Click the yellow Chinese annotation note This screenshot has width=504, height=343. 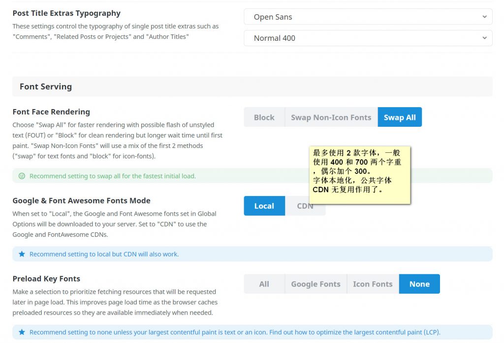point(359,174)
